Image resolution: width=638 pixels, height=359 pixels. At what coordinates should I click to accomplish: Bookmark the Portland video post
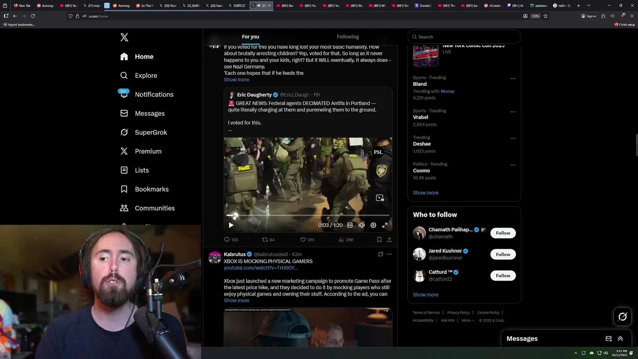coord(379,240)
